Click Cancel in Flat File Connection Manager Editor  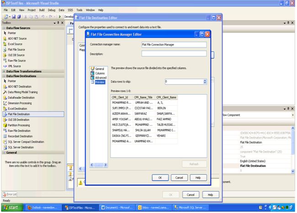click(x=179, y=177)
